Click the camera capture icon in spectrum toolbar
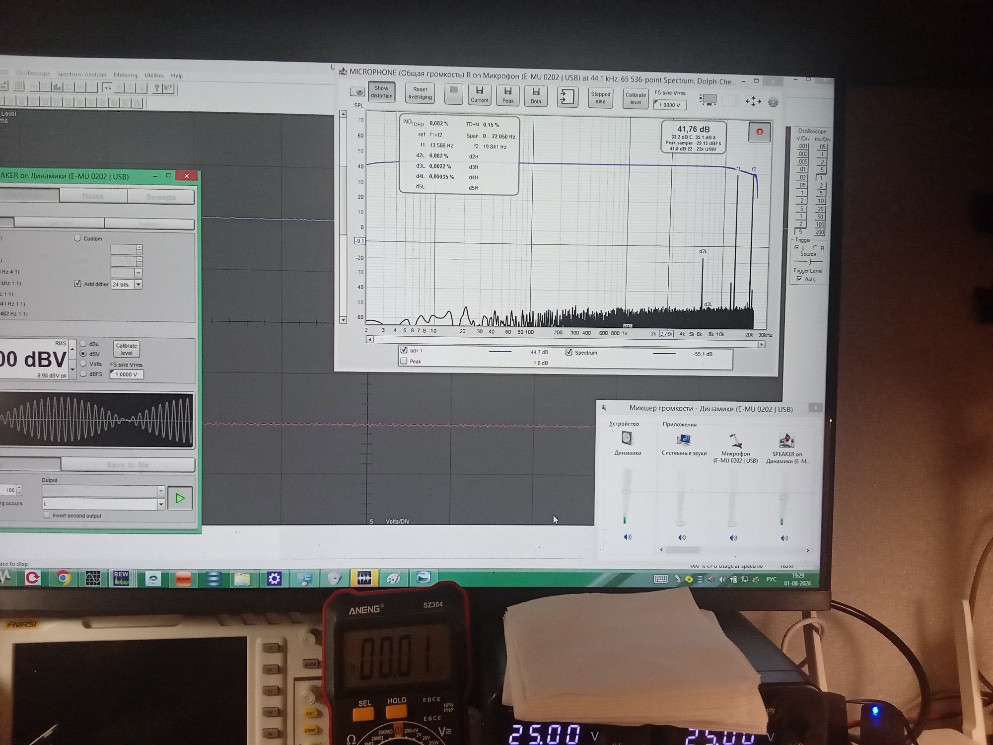 pyautogui.click(x=357, y=92)
